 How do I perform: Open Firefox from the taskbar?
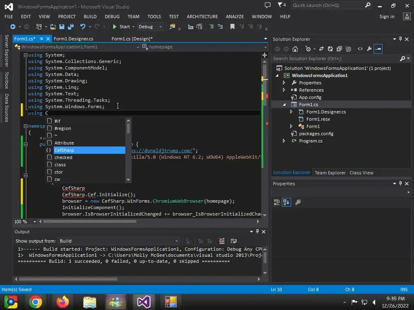pos(63,302)
